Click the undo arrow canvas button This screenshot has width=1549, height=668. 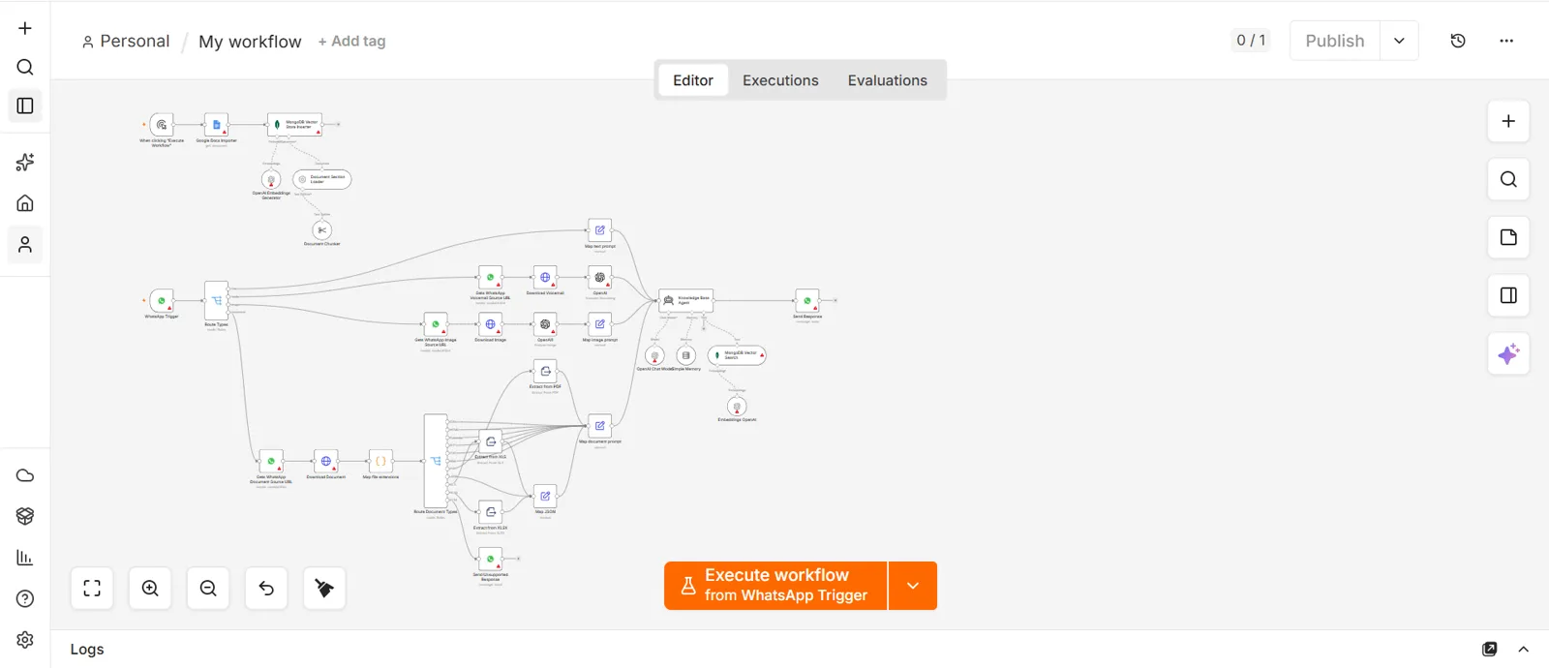pos(266,589)
